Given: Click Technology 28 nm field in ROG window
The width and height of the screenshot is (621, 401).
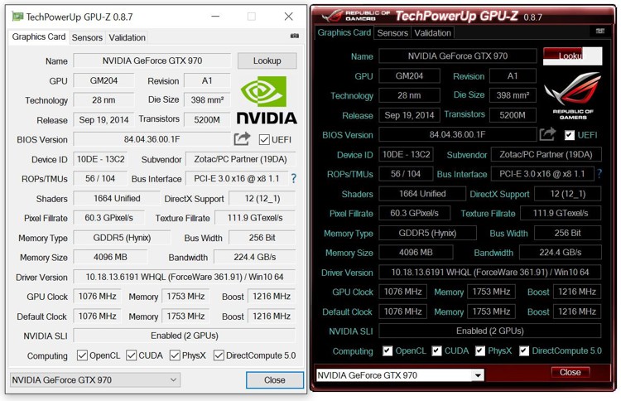Looking at the screenshot, I should coord(410,95).
